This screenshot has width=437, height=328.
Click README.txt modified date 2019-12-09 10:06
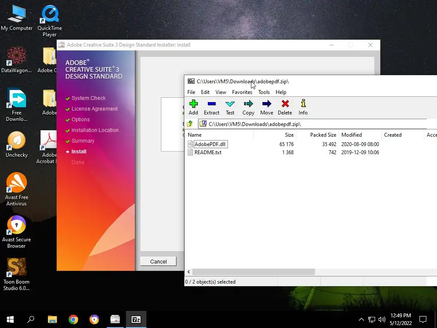tap(360, 152)
